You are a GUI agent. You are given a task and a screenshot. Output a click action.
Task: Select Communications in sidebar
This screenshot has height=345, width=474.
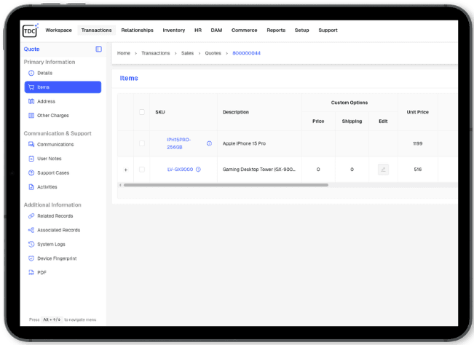point(63,144)
